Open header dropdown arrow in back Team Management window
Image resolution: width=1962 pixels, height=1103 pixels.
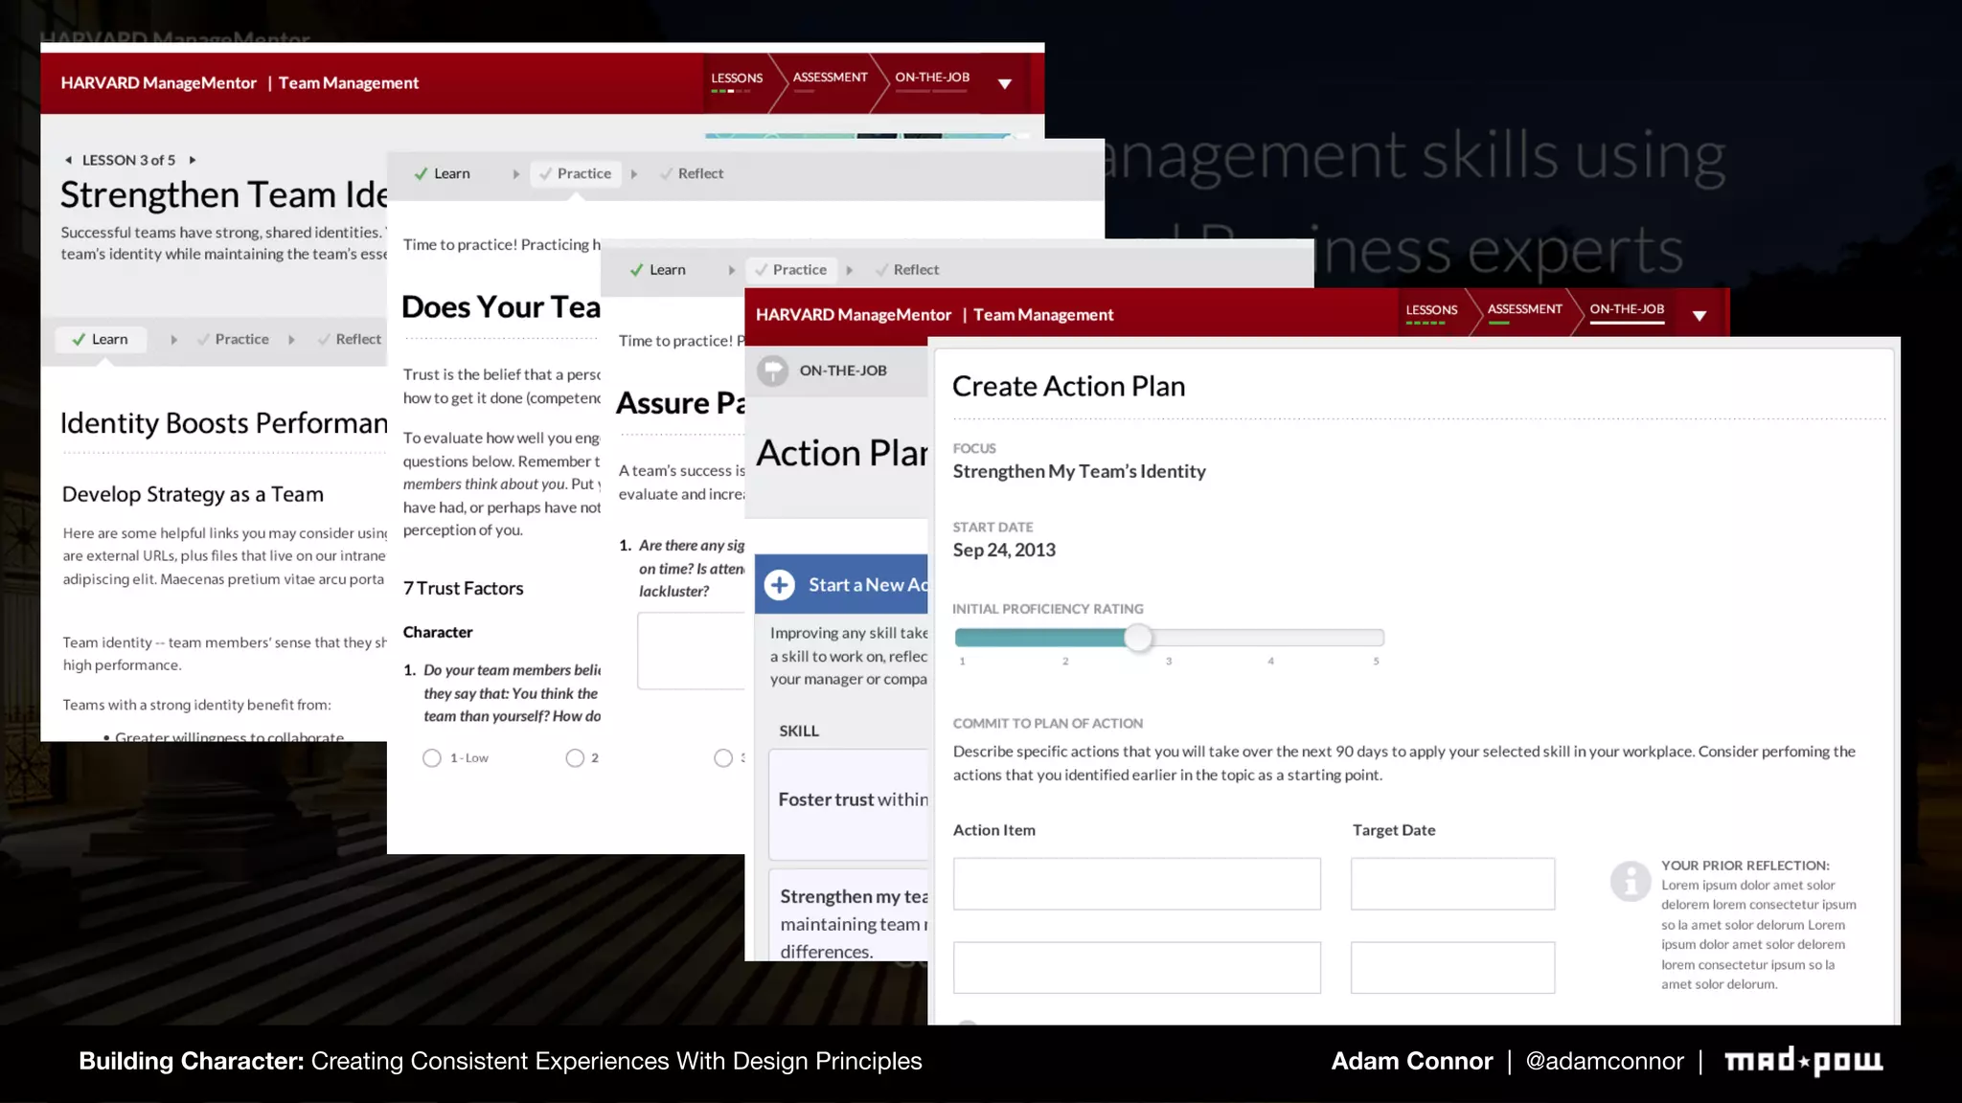click(1004, 84)
